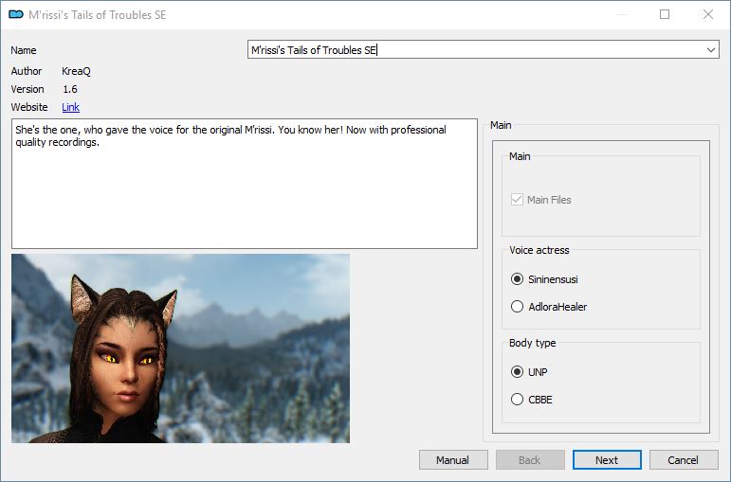Click the voice actress description text box
This screenshot has height=482, width=731.
click(245, 184)
